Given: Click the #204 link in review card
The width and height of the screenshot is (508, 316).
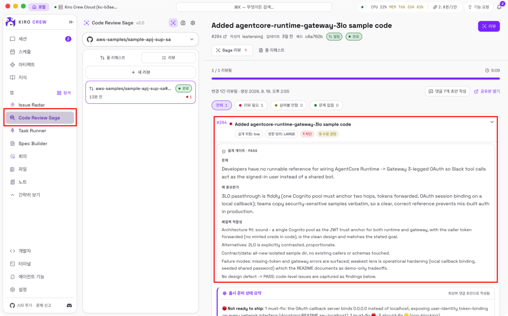Looking at the screenshot, I should [x=222, y=123].
